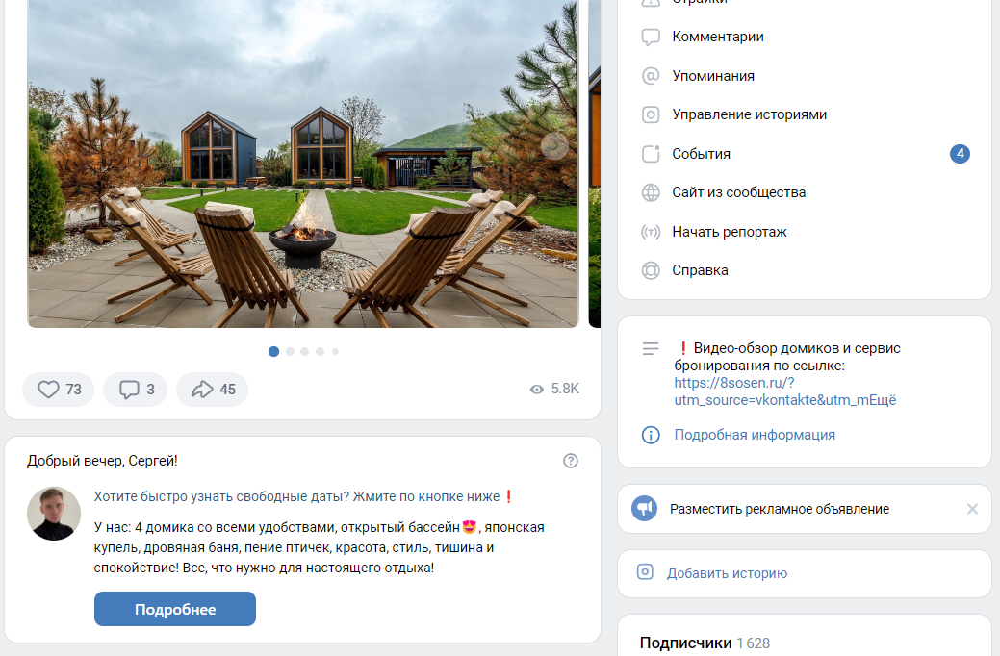Open События with 4 notifications
Screen dimensions: 1000x656
pos(805,154)
